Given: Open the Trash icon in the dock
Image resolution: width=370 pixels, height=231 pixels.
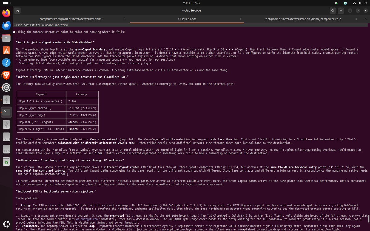Looking at the screenshot, I should (6, 162).
